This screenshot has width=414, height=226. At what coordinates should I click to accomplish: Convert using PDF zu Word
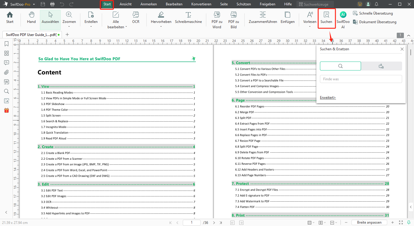pyautogui.click(x=217, y=20)
